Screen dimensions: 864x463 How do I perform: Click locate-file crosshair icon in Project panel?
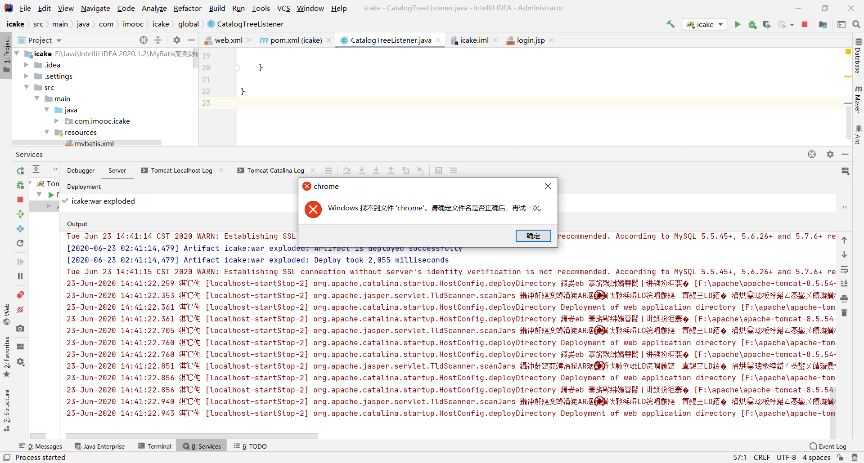(x=144, y=40)
